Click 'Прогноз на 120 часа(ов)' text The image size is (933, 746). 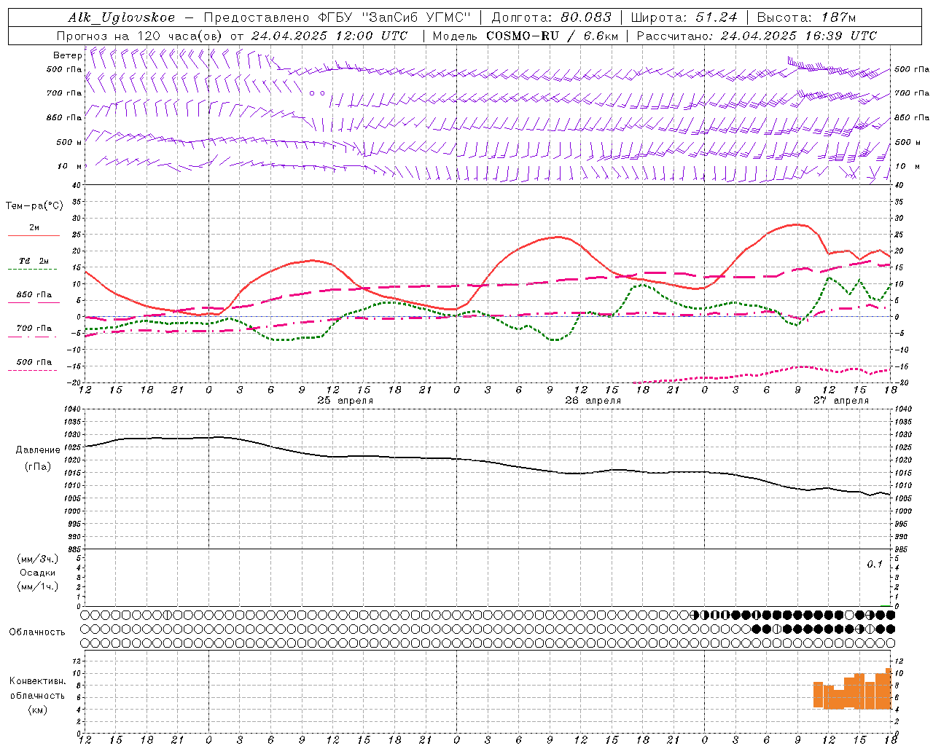[x=140, y=36]
